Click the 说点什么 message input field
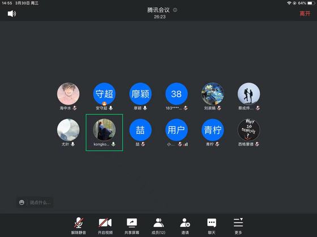The image size is (317, 237). (40, 203)
